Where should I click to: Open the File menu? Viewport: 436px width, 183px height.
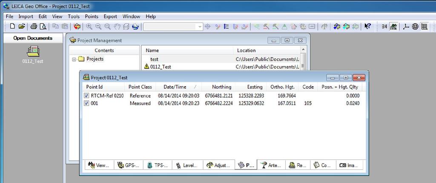(9, 17)
